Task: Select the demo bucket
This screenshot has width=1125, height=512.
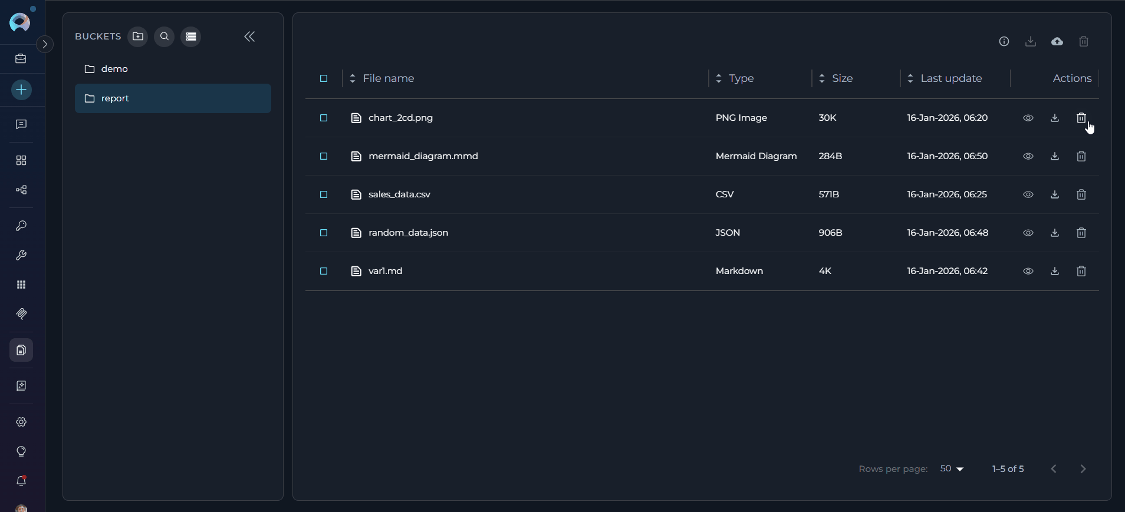Action: (x=114, y=69)
